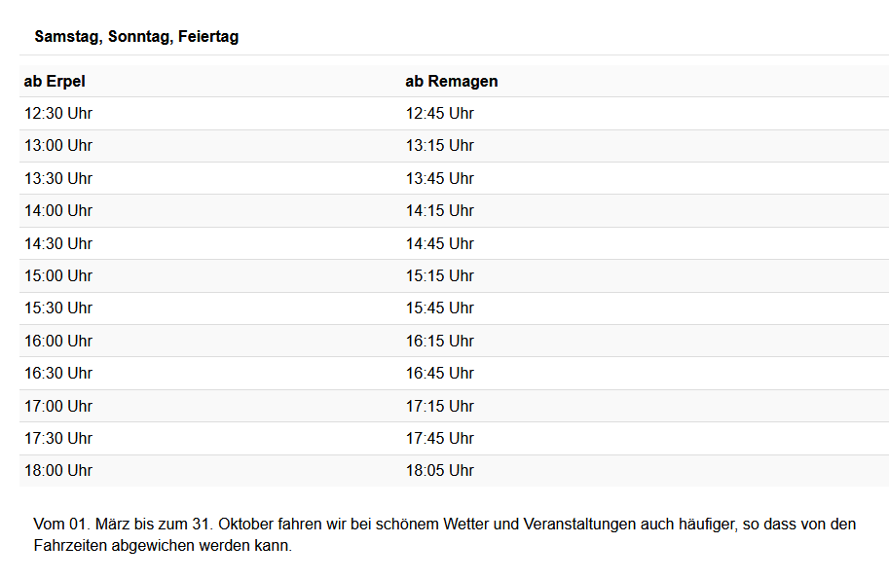Click the 12:45 Uhr Remagen departure
The width and height of the screenshot is (889, 580).
pos(440,114)
